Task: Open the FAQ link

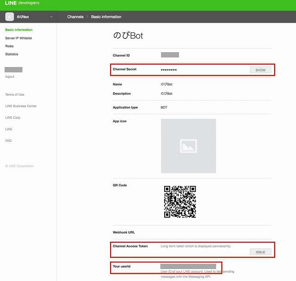Action: pos(8,140)
